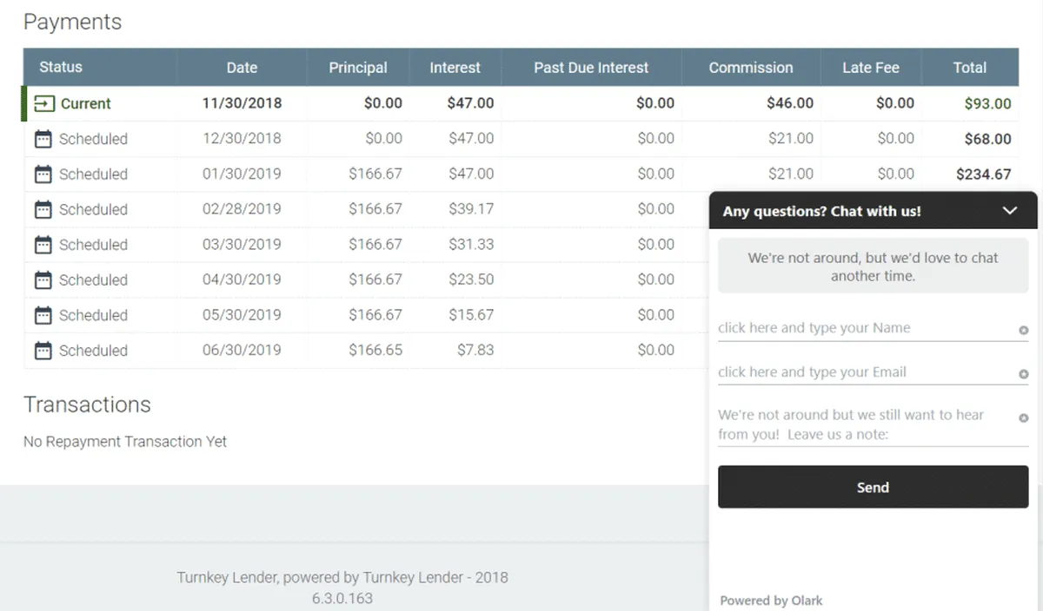
Task: Click calendar icon for 12/30/2018 payment
Action: coord(43,139)
